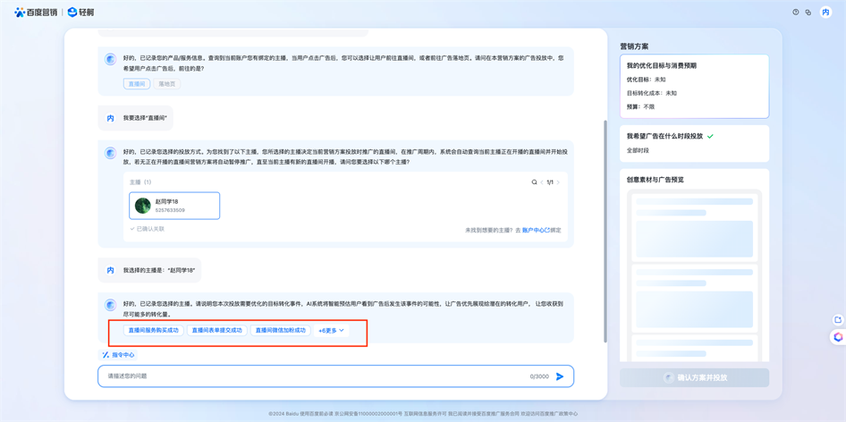Open the 指令中心 command center
Screen dimensions: 846x422
[118, 355]
